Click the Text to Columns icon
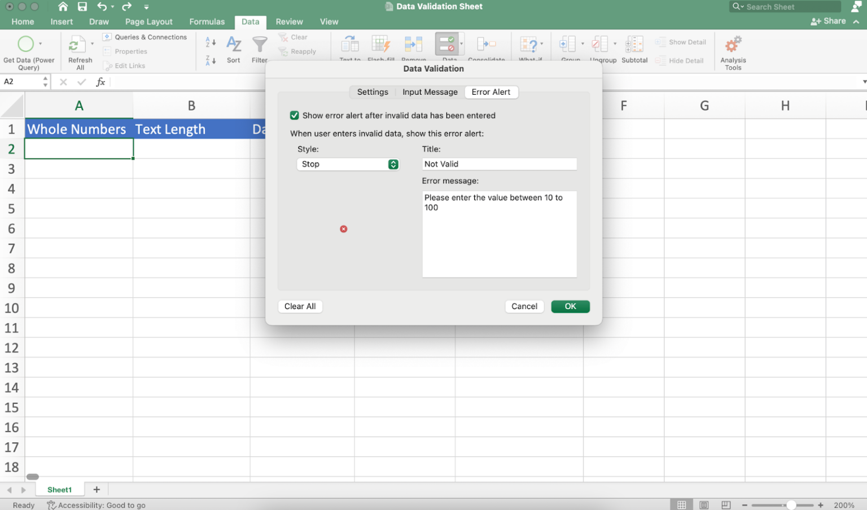This screenshot has width=867, height=510. coord(349,45)
